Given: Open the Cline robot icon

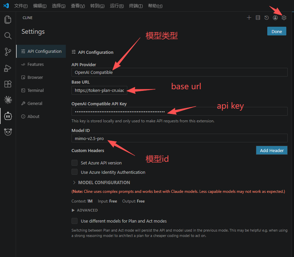Looking at the screenshot, I should click(x=8, y=116).
